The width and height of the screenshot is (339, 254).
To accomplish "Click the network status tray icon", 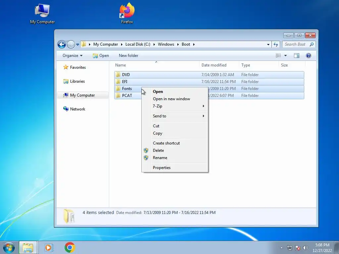I will 289,248.
